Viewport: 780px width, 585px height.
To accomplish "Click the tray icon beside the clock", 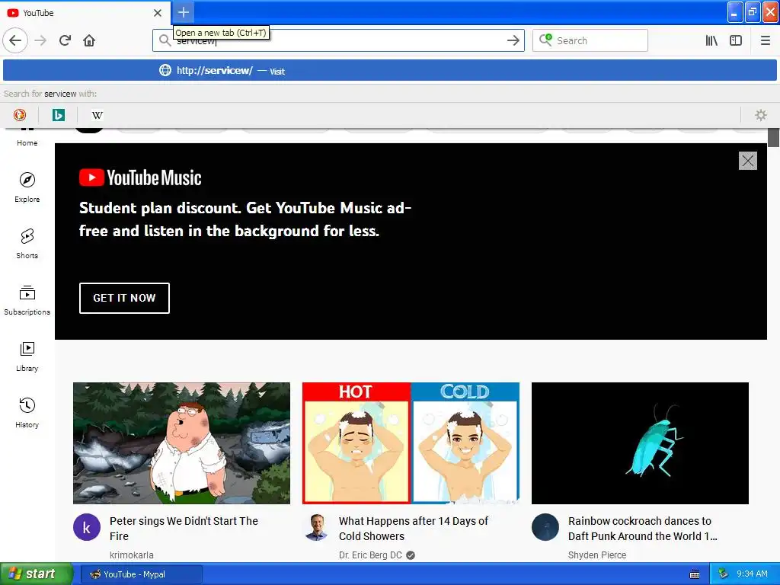I will pyautogui.click(x=723, y=574).
